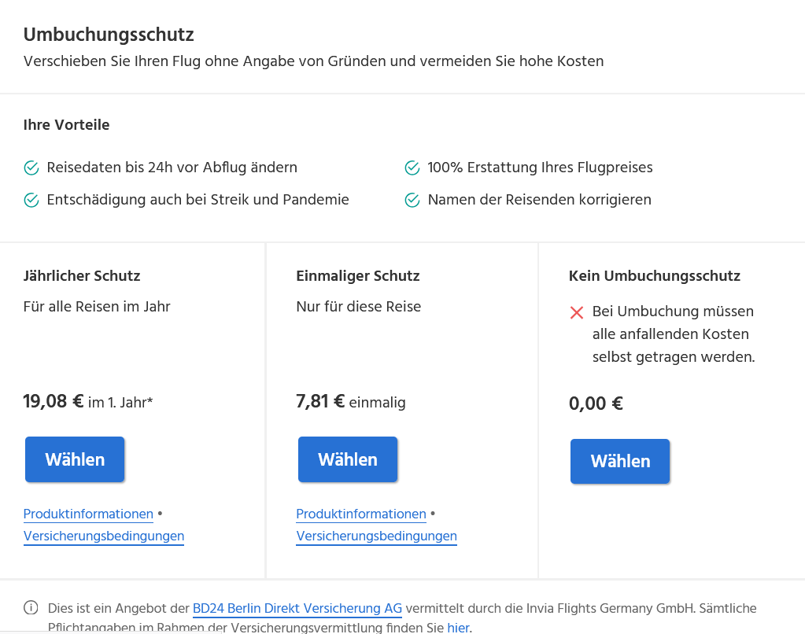Click the 0,00 € price label
The height and width of the screenshot is (634, 805).
[x=596, y=404]
